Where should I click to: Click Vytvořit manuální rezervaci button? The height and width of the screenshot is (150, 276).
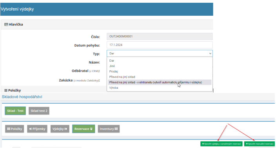[260, 144]
